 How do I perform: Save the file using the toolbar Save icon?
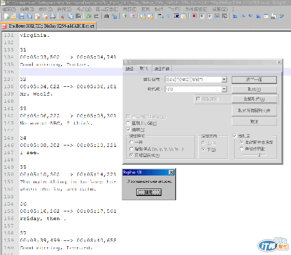click(x=22, y=16)
